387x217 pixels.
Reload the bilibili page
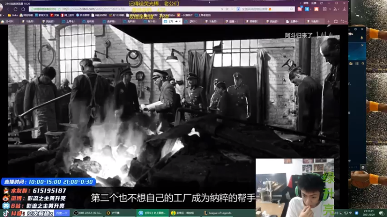click(15, 9)
